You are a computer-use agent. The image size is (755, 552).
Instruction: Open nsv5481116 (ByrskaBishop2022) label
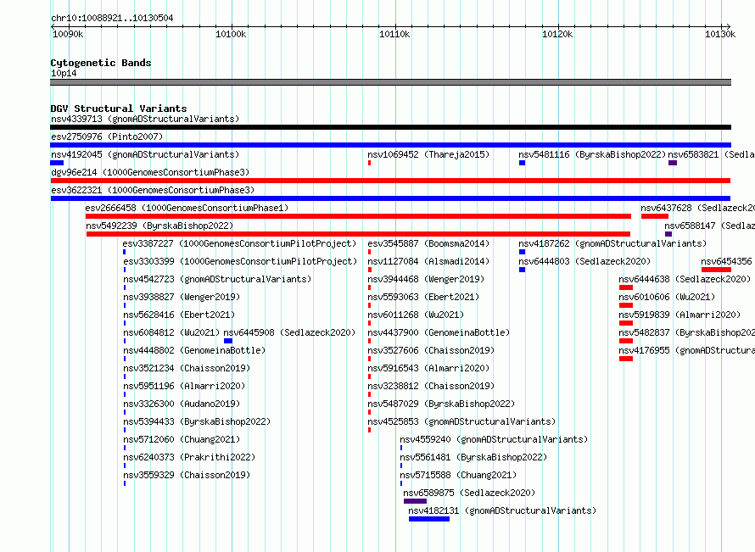click(x=592, y=154)
